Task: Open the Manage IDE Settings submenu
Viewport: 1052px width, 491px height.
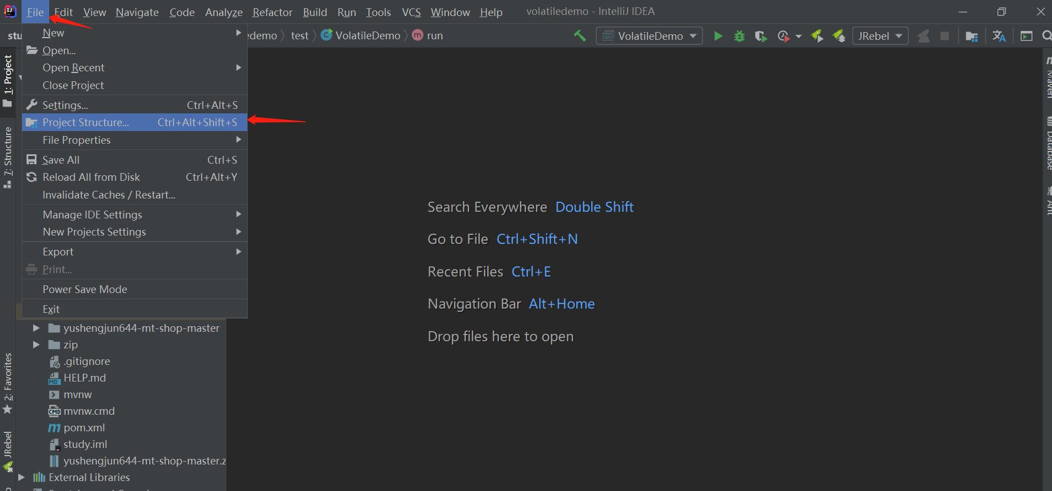Action: click(x=134, y=215)
